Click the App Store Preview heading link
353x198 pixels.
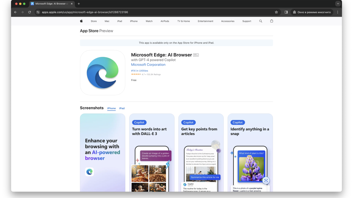[x=97, y=31]
